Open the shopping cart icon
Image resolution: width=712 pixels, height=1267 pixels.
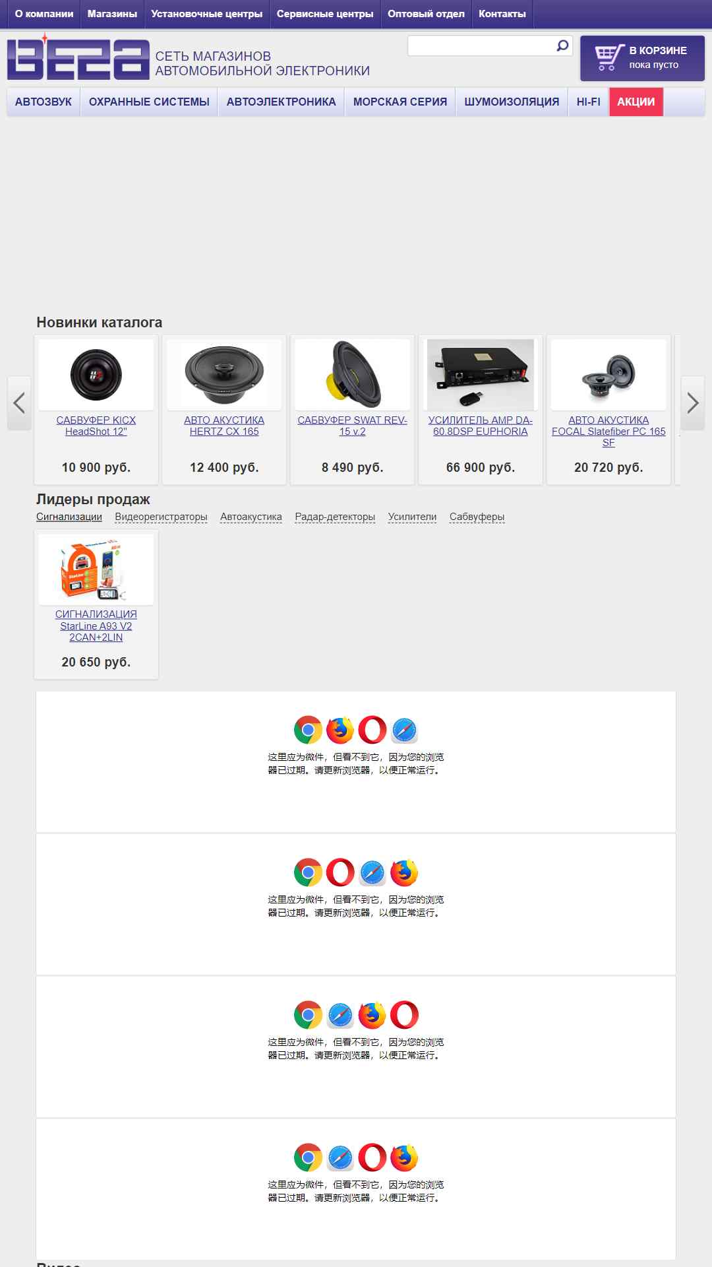coord(608,58)
